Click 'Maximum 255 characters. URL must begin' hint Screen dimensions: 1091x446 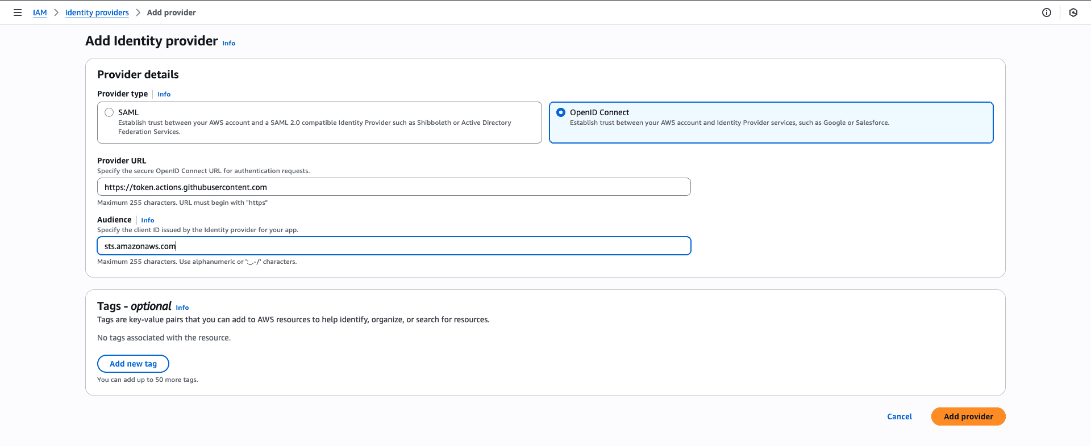point(182,203)
